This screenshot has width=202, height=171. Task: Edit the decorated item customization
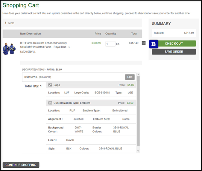coord(130,77)
